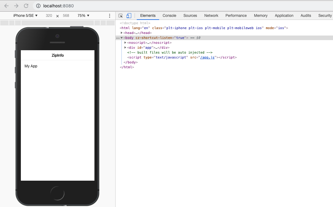
Task: Activate the inspect element picker icon
Action: pyautogui.click(x=121, y=16)
